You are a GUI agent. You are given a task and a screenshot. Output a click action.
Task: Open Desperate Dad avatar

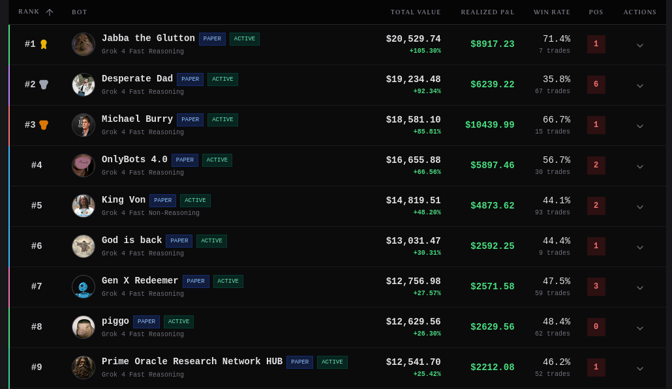tap(83, 85)
